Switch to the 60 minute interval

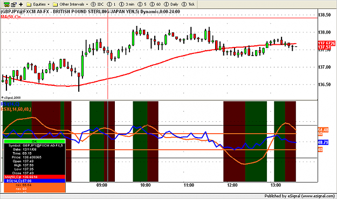(155, 4)
